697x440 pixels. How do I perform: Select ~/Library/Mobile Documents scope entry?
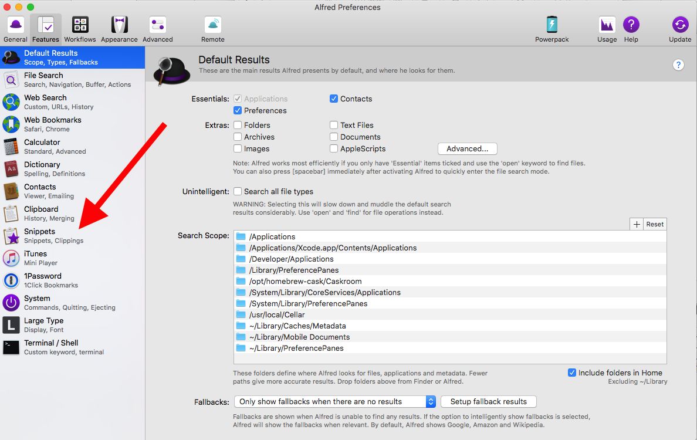[450, 337]
